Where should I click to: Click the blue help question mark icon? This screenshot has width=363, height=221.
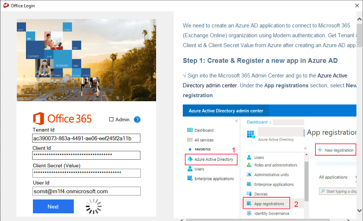(x=137, y=119)
